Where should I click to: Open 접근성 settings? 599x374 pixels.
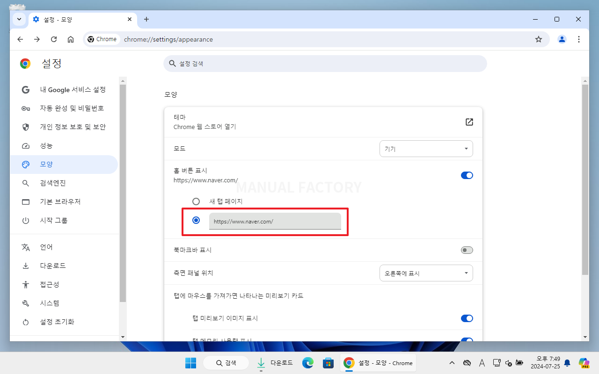coord(64,285)
